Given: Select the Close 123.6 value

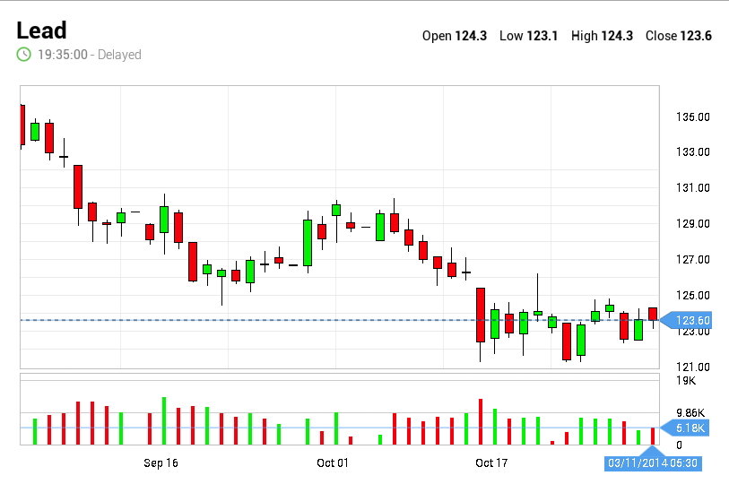Looking at the screenshot, I should [x=678, y=36].
